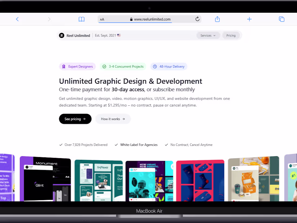297x223 pixels.
Task: Click the How it works button
Action: point(113,119)
